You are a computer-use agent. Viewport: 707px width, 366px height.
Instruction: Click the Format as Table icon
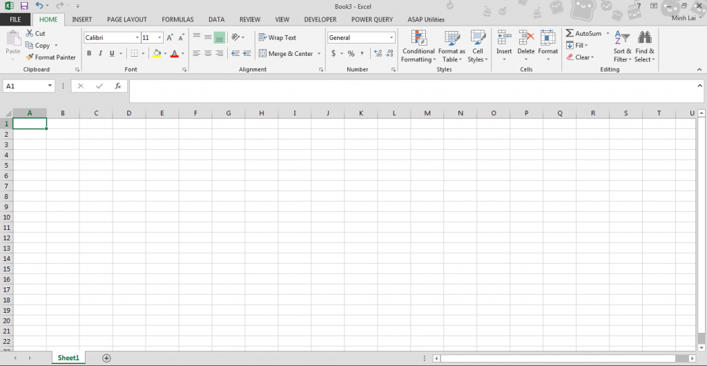point(452,38)
